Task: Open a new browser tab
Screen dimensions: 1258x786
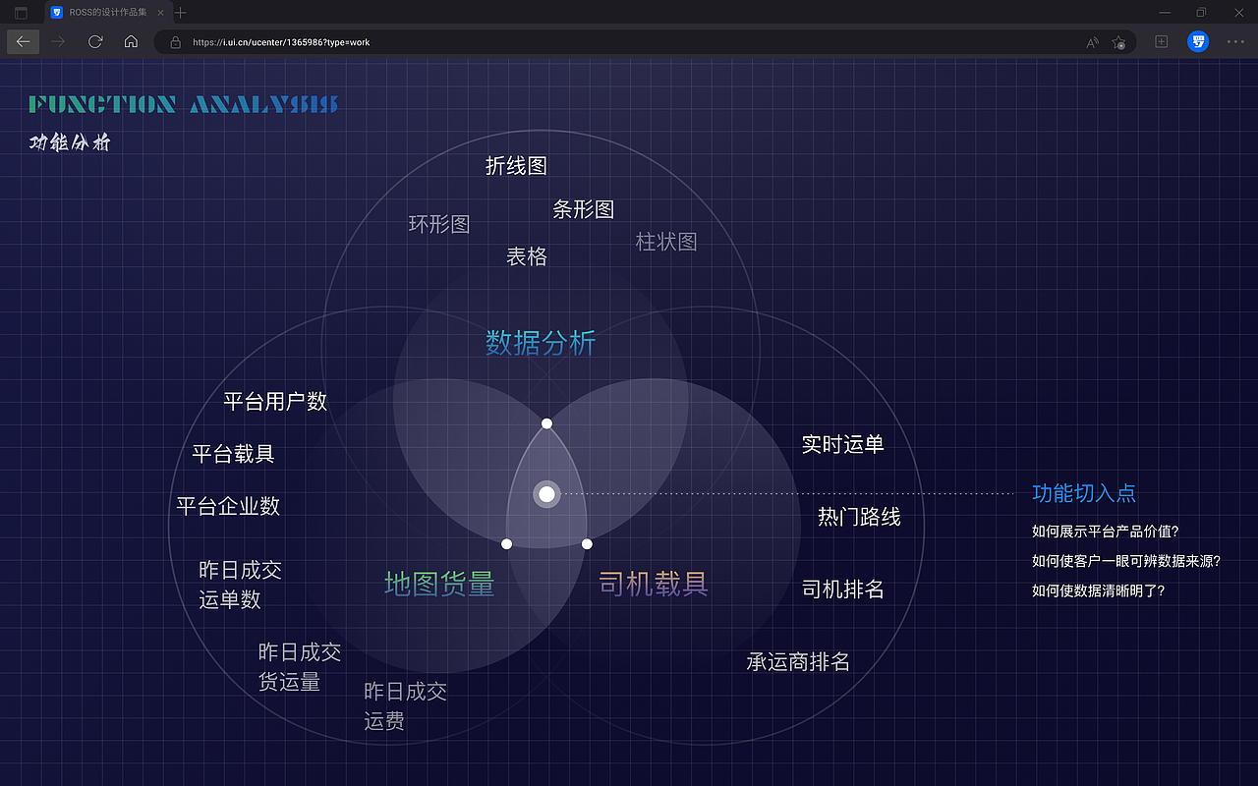Action: pyautogui.click(x=179, y=13)
